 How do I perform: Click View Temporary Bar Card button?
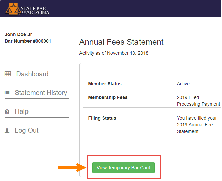pos(123,168)
